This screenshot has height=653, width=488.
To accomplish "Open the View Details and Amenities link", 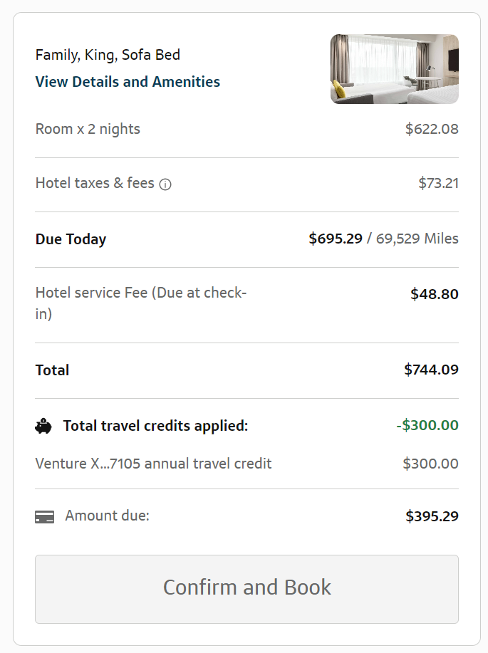I will [x=128, y=82].
